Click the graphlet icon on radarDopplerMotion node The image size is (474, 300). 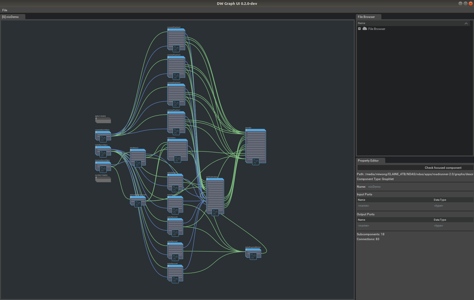tap(253, 256)
